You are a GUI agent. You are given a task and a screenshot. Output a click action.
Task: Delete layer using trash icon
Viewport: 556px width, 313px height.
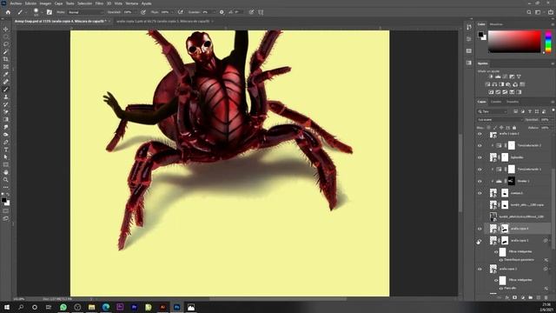[x=546, y=297]
